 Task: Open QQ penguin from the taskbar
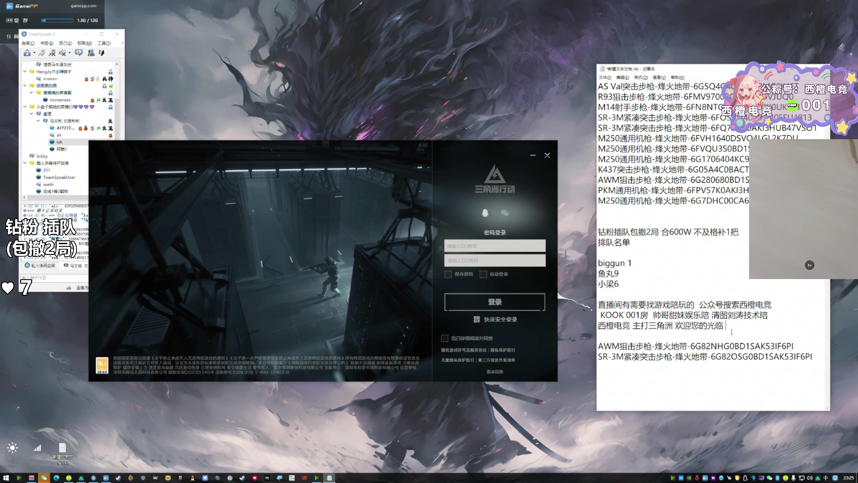pyautogui.click(x=193, y=478)
